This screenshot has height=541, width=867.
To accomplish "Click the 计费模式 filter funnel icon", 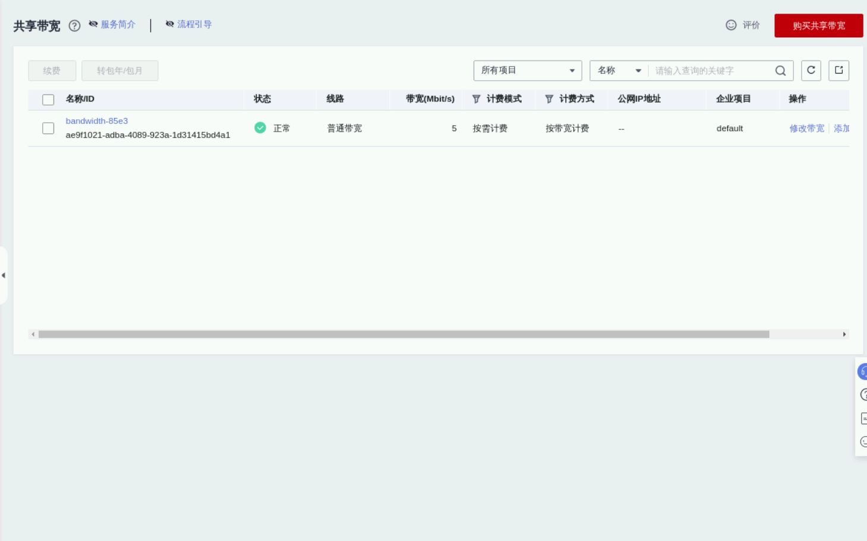I will coord(476,99).
